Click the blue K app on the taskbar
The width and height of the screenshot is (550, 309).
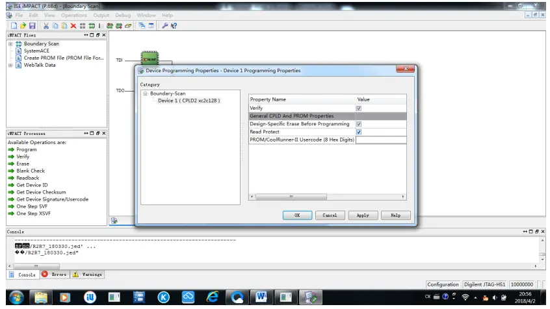pyautogui.click(x=163, y=297)
